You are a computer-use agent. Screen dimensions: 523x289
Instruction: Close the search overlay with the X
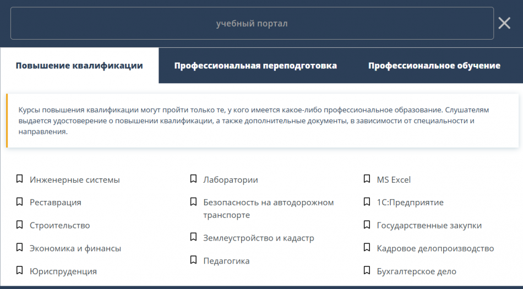click(x=504, y=23)
